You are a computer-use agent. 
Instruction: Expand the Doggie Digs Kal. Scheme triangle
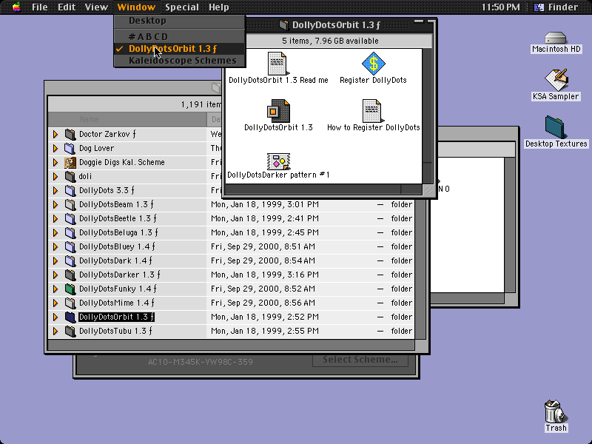tap(55, 162)
